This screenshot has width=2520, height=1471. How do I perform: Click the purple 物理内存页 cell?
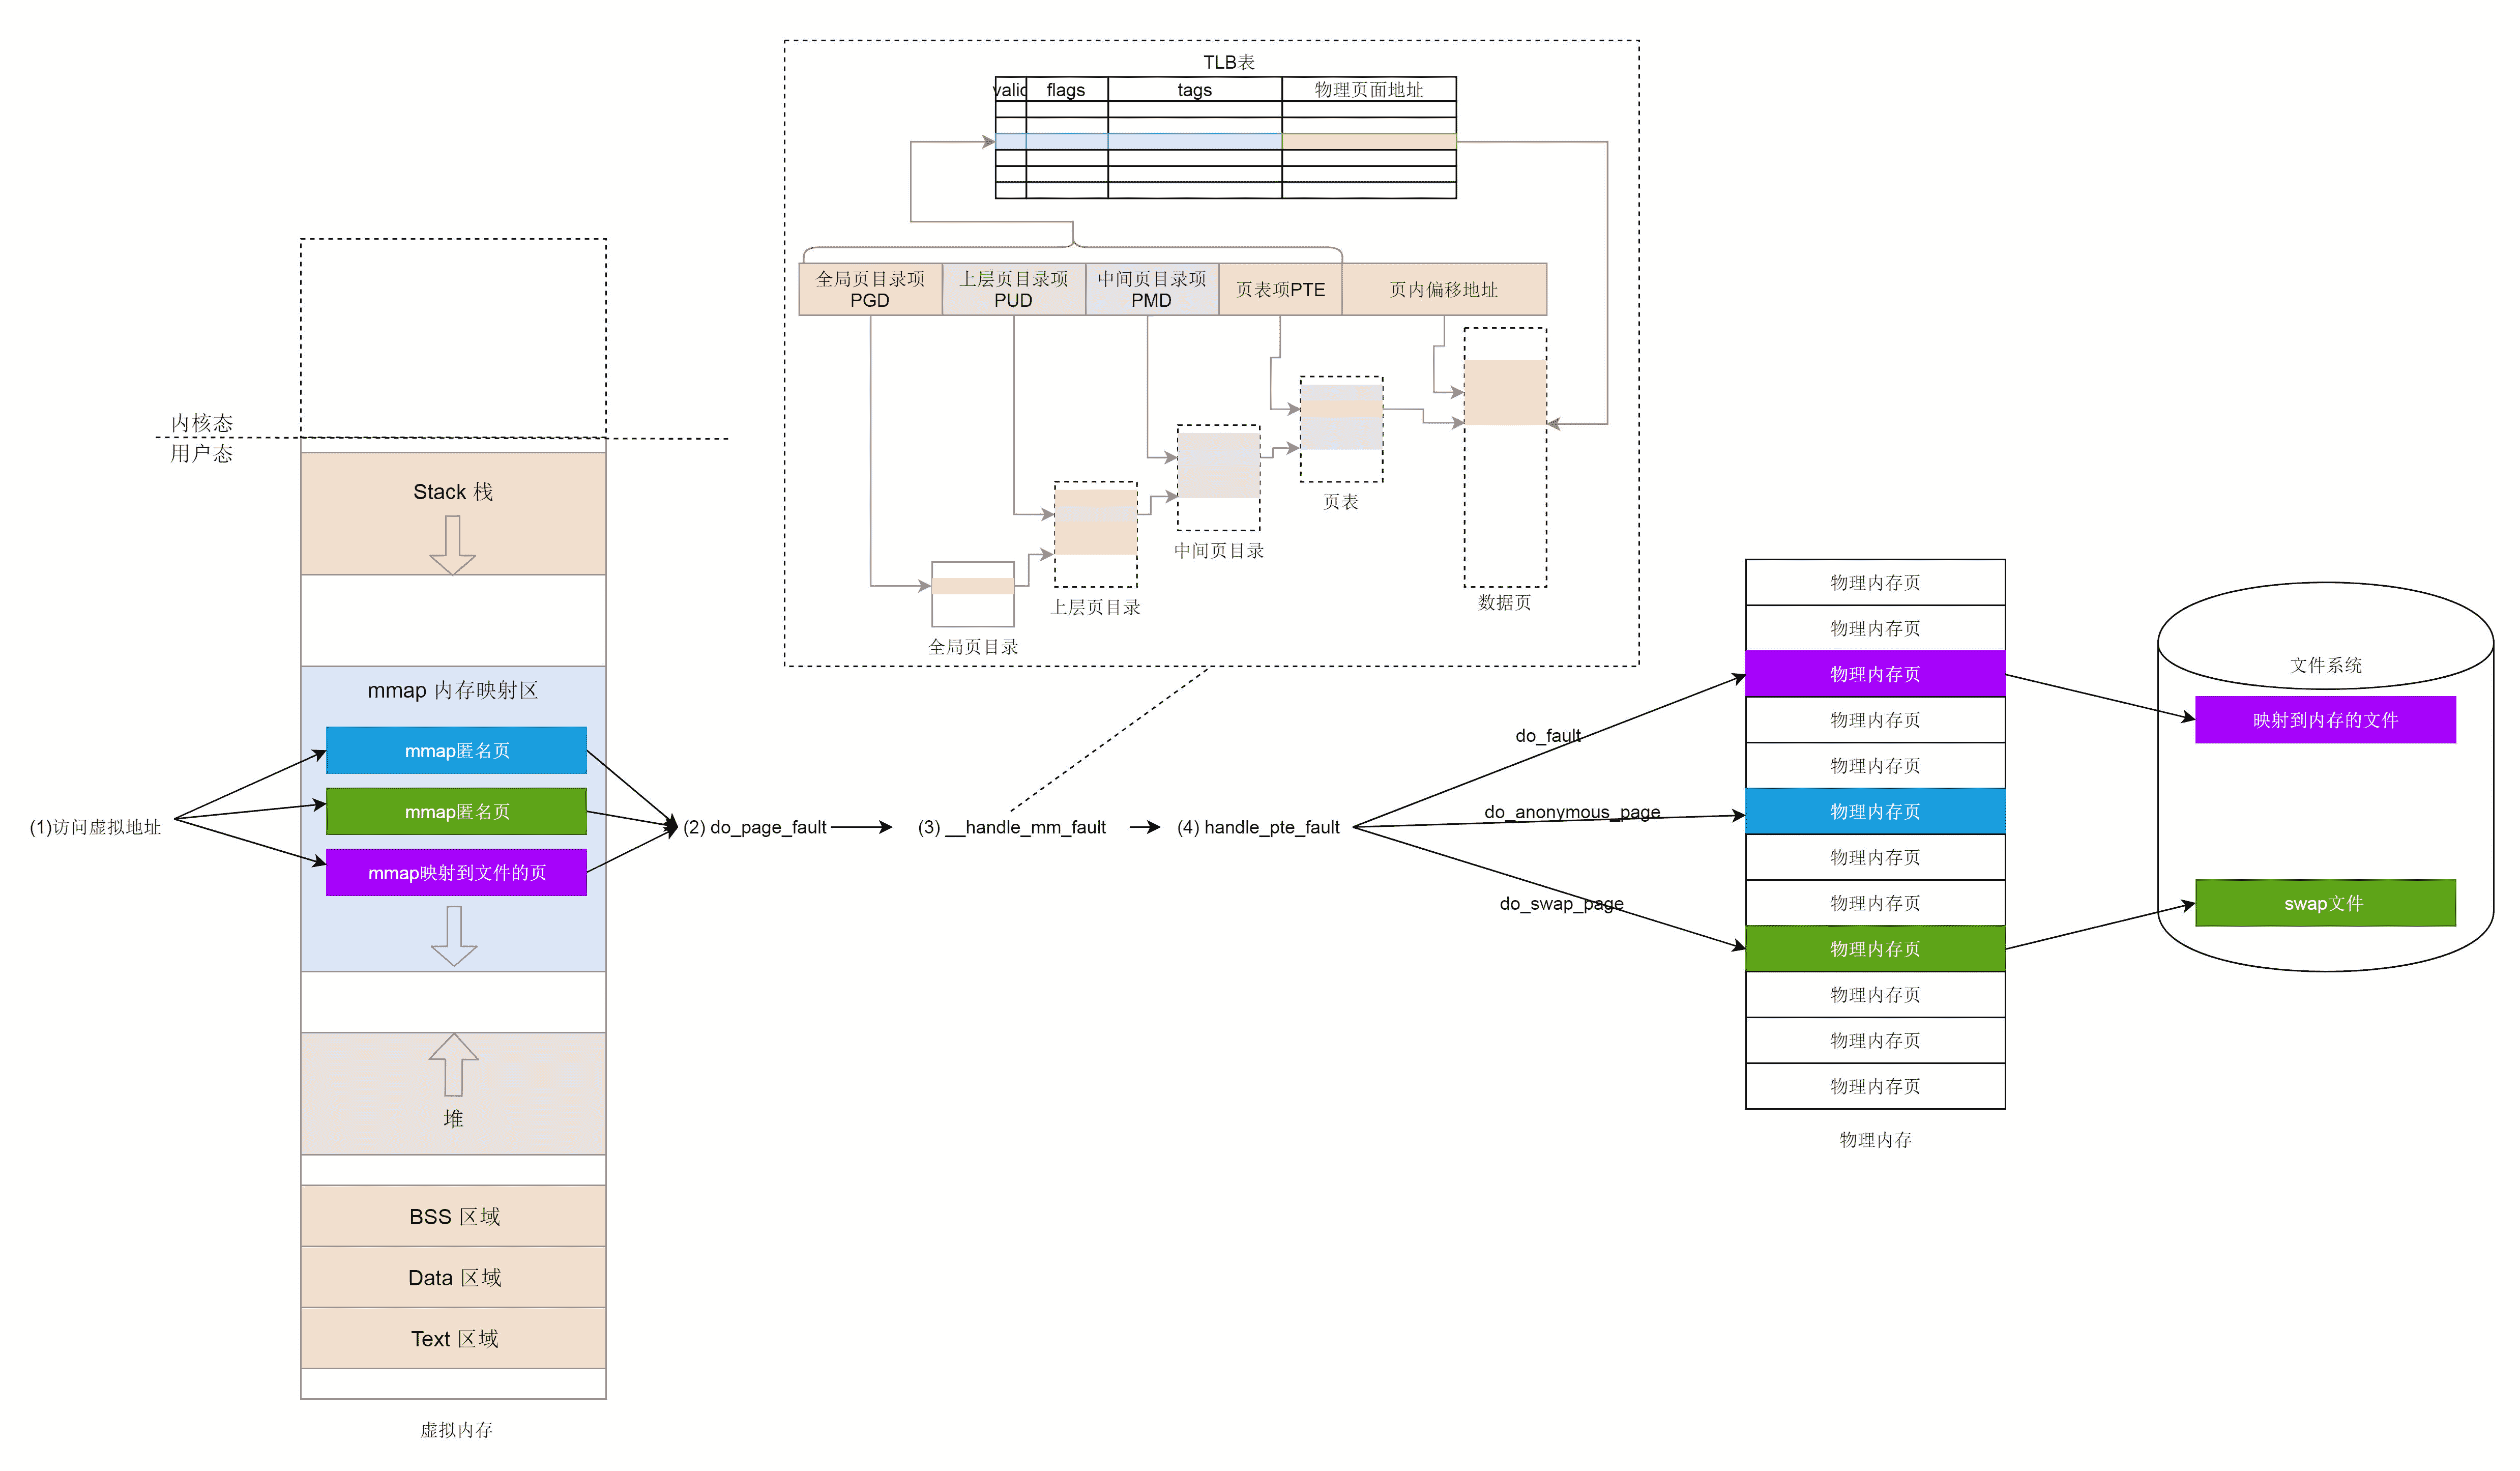tap(1874, 674)
